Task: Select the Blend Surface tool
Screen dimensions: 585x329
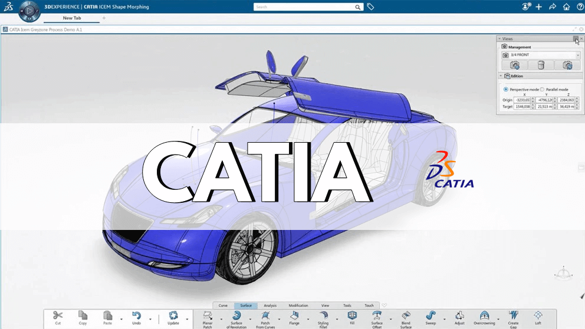Action: tap(406, 316)
